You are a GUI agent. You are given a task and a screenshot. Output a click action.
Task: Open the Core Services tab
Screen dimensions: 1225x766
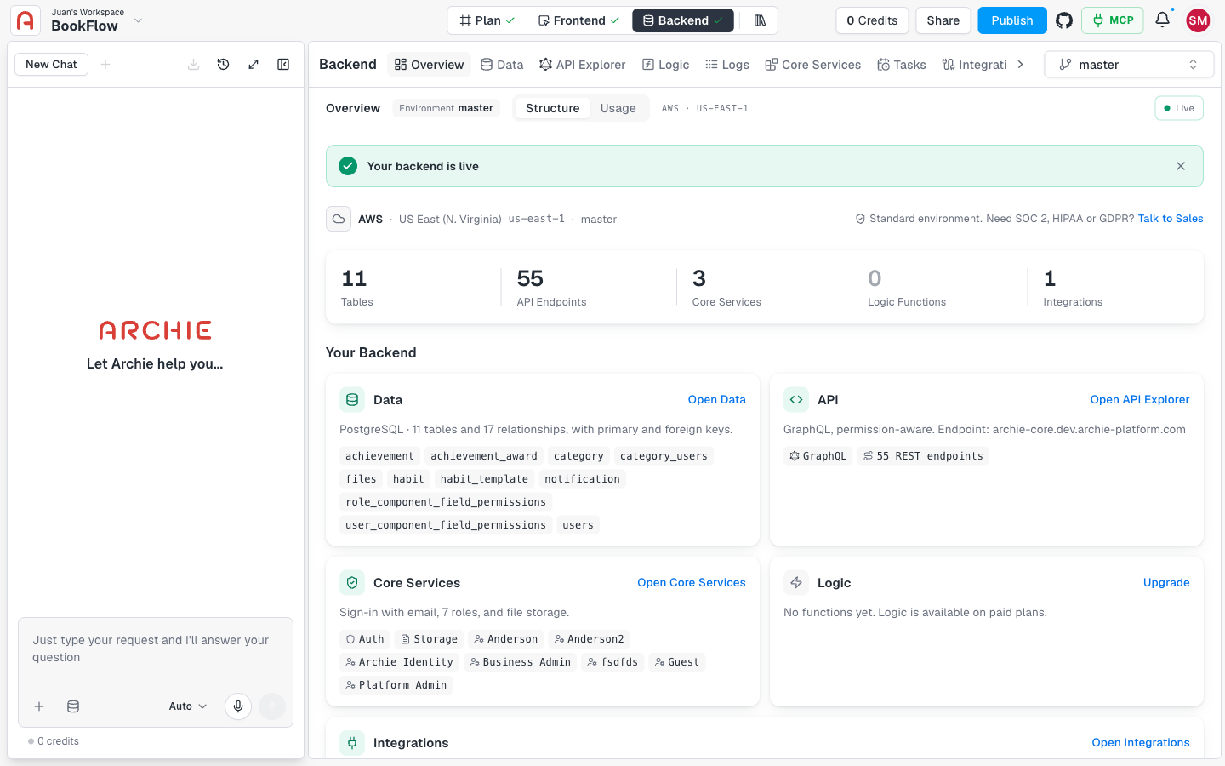(x=813, y=65)
